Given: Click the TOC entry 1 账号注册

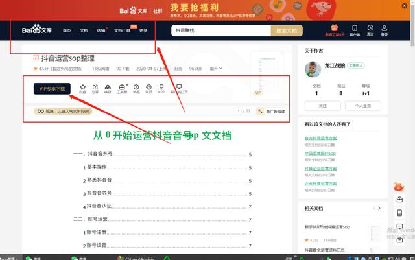Looking at the screenshot, I should 167,233.
